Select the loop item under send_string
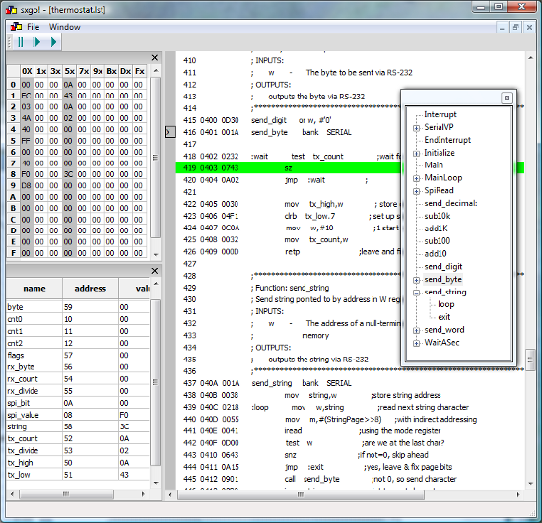 click(445, 304)
